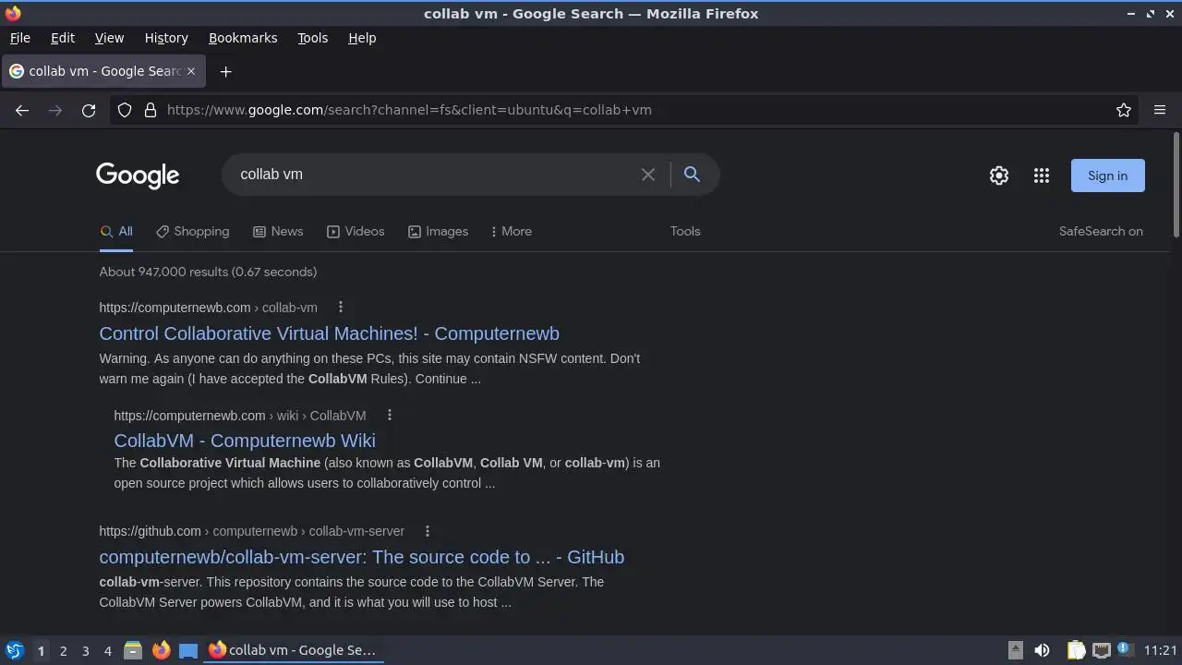Open options for CollabVM wiki result
This screenshot has height=665, width=1182.
pyautogui.click(x=390, y=416)
